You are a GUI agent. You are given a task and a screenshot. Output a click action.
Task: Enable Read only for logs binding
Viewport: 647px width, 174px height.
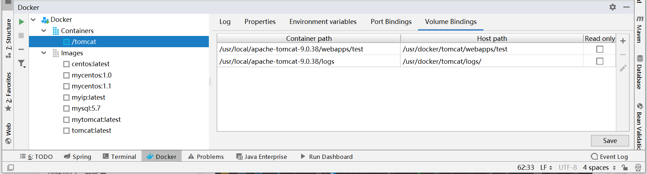tap(600, 61)
